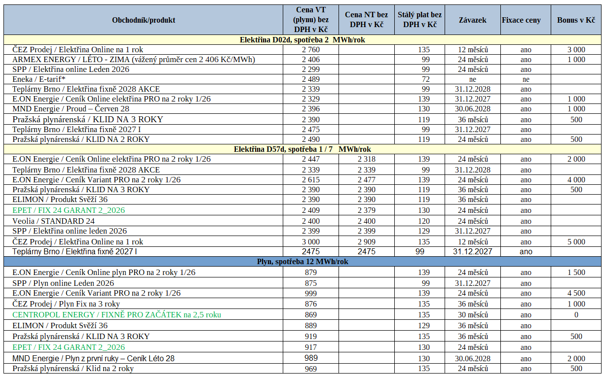Select the 30 měsíců commitment cell
The image size is (604, 376).
(x=472, y=315)
